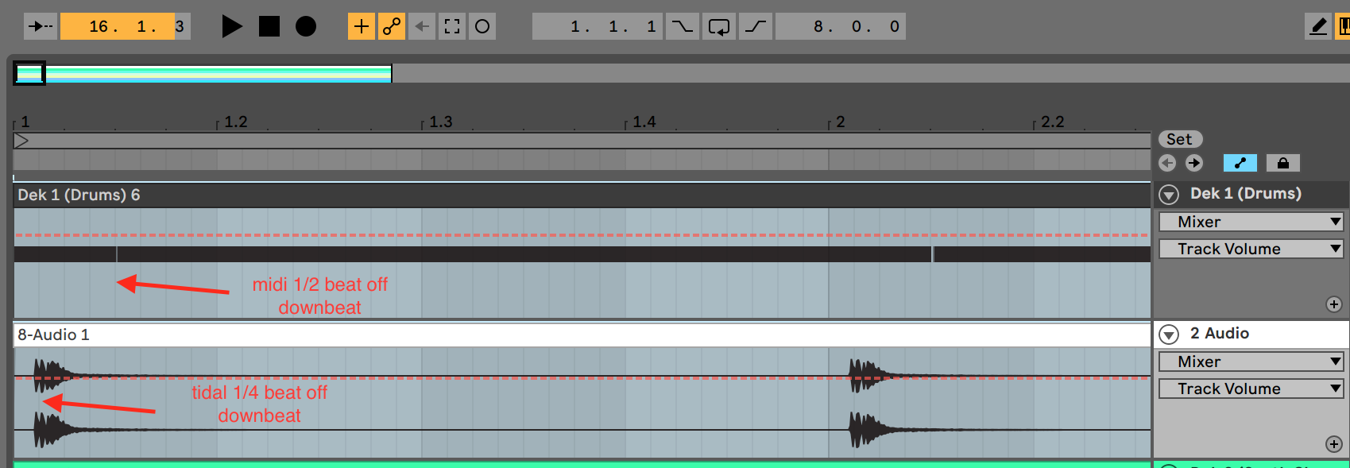Collapse the Dek 1 (Drums) track
The width and height of the screenshot is (1350, 468).
(x=1169, y=195)
